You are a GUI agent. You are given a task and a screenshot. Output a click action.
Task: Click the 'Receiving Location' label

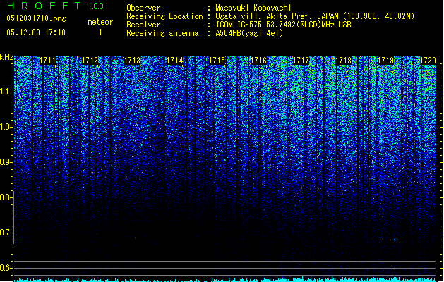pos(164,16)
